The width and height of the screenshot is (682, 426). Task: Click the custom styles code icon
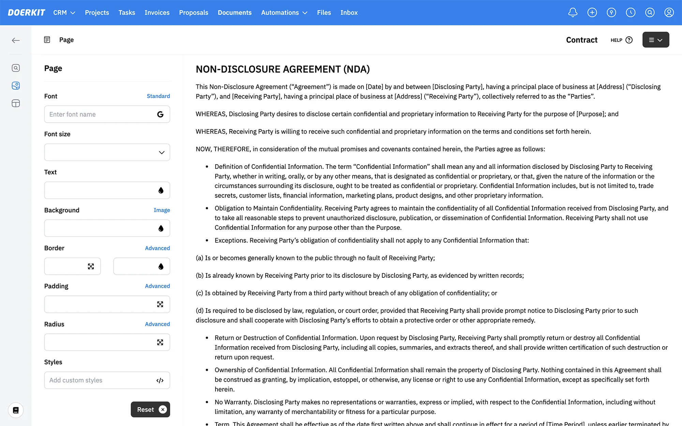point(160,380)
